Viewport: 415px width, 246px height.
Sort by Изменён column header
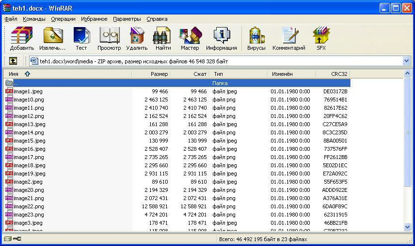292,74
